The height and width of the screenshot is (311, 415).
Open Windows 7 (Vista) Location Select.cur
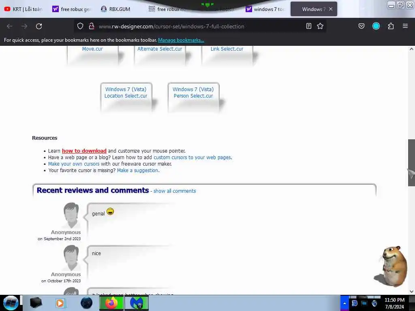pyautogui.click(x=126, y=93)
